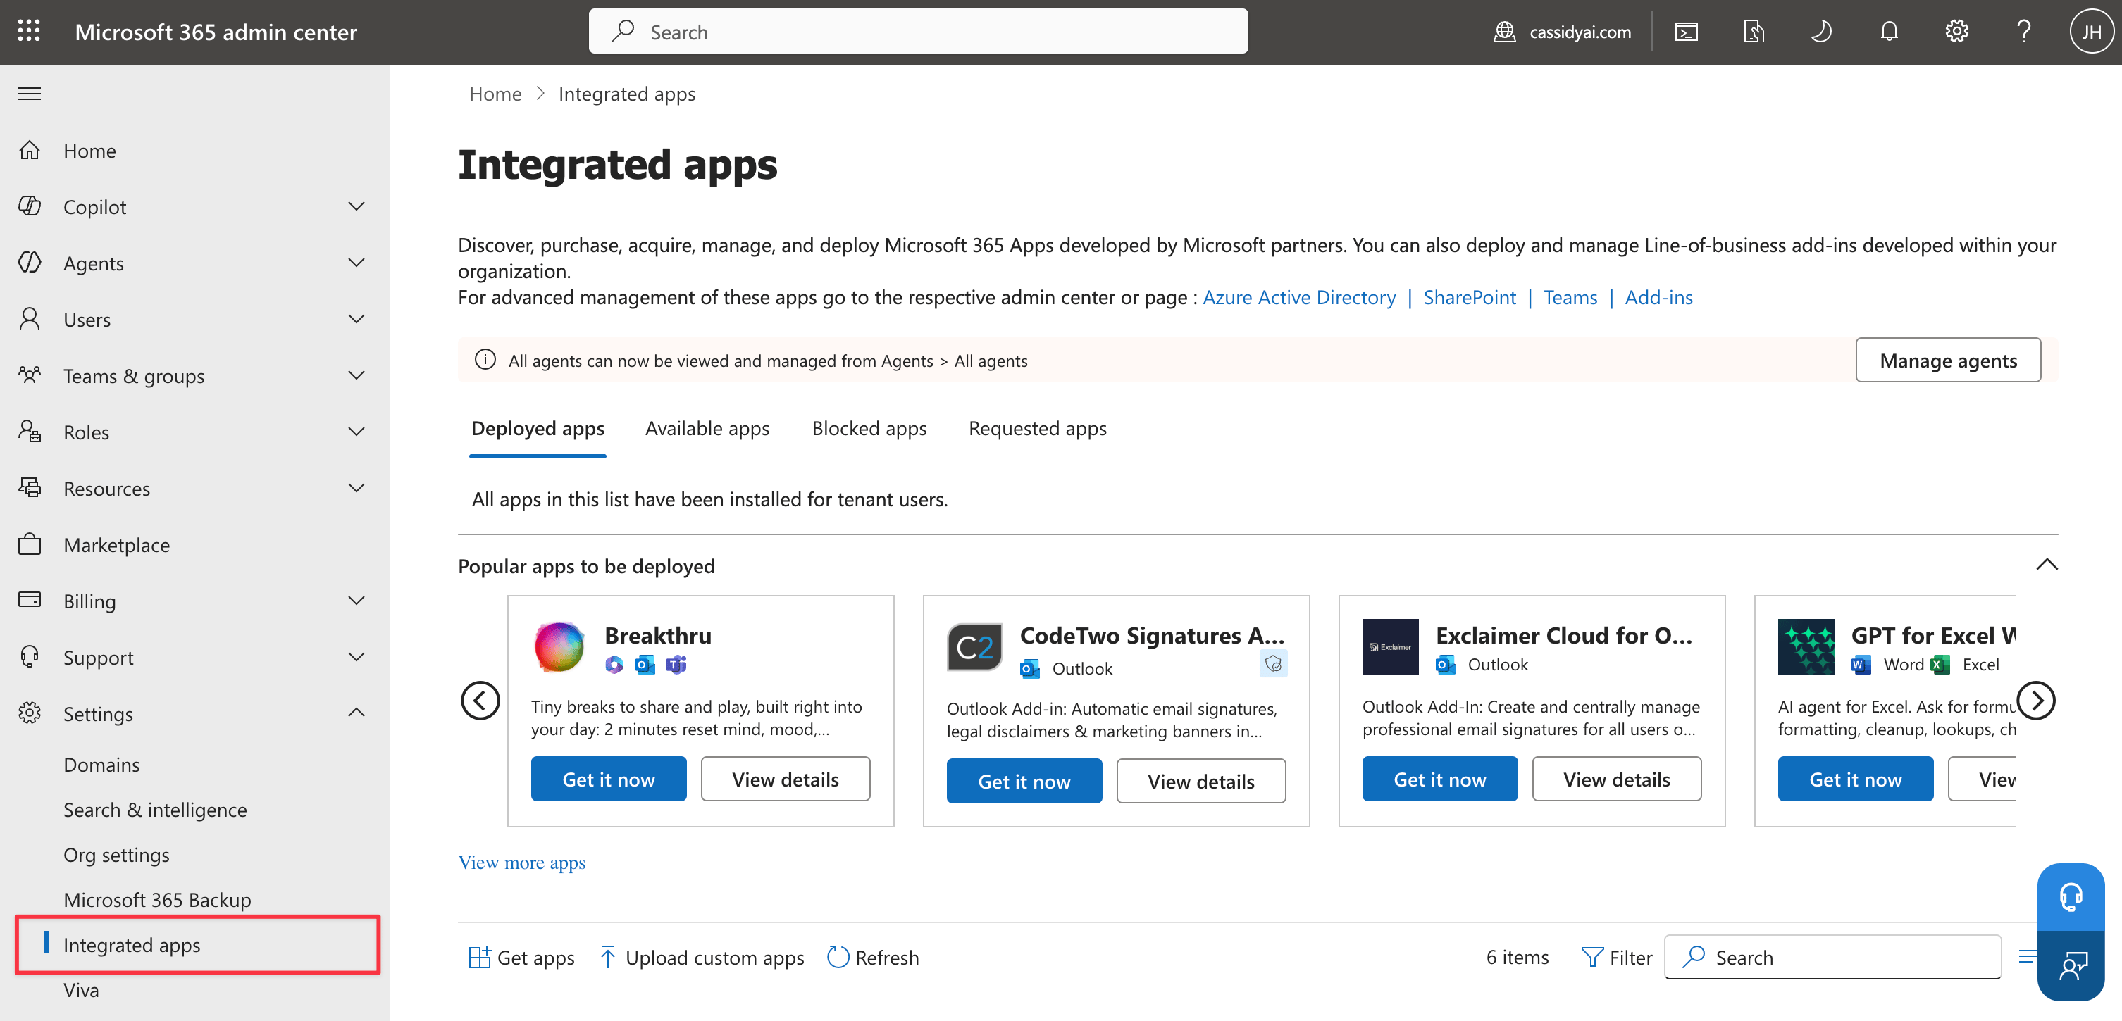Screen dimensions: 2122x1021
Task: Expand the Teams & groups section
Action: 356,375
